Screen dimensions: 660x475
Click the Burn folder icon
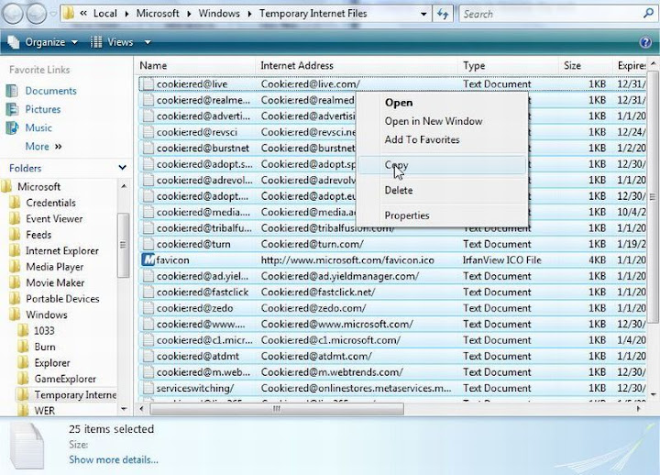pyautogui.click(x=24, y=347)
